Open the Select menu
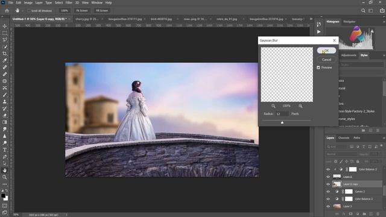Image resolution: width=386 pixels, height=217 pixels. pyautogui.click(x=59, y=2)
